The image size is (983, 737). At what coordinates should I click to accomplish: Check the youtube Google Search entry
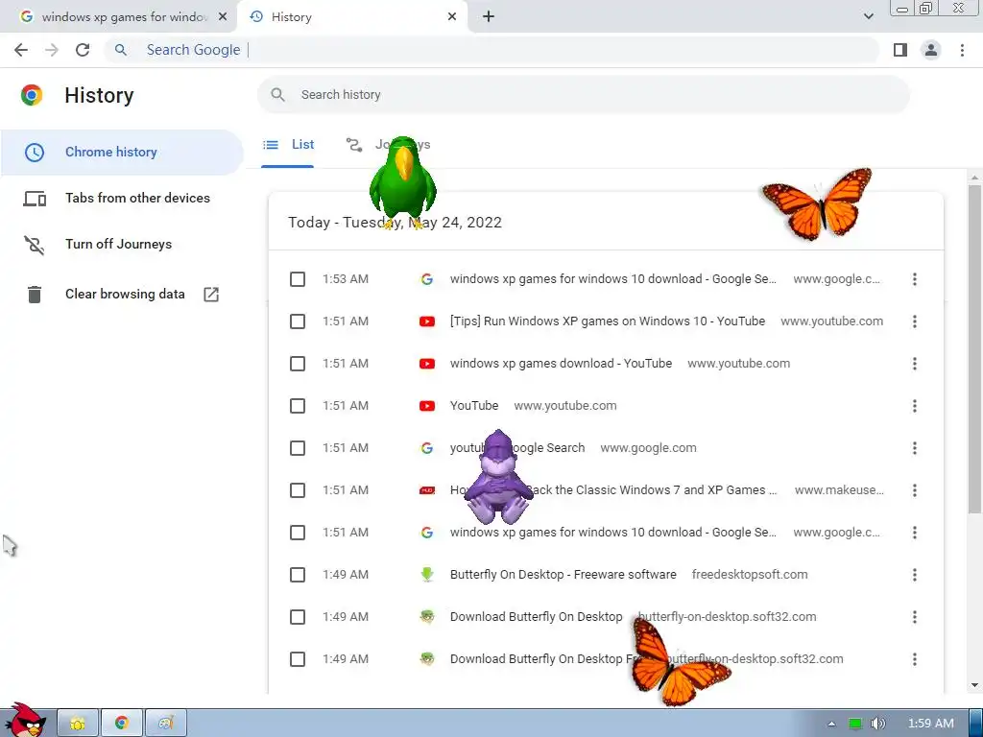pos(298,448)
